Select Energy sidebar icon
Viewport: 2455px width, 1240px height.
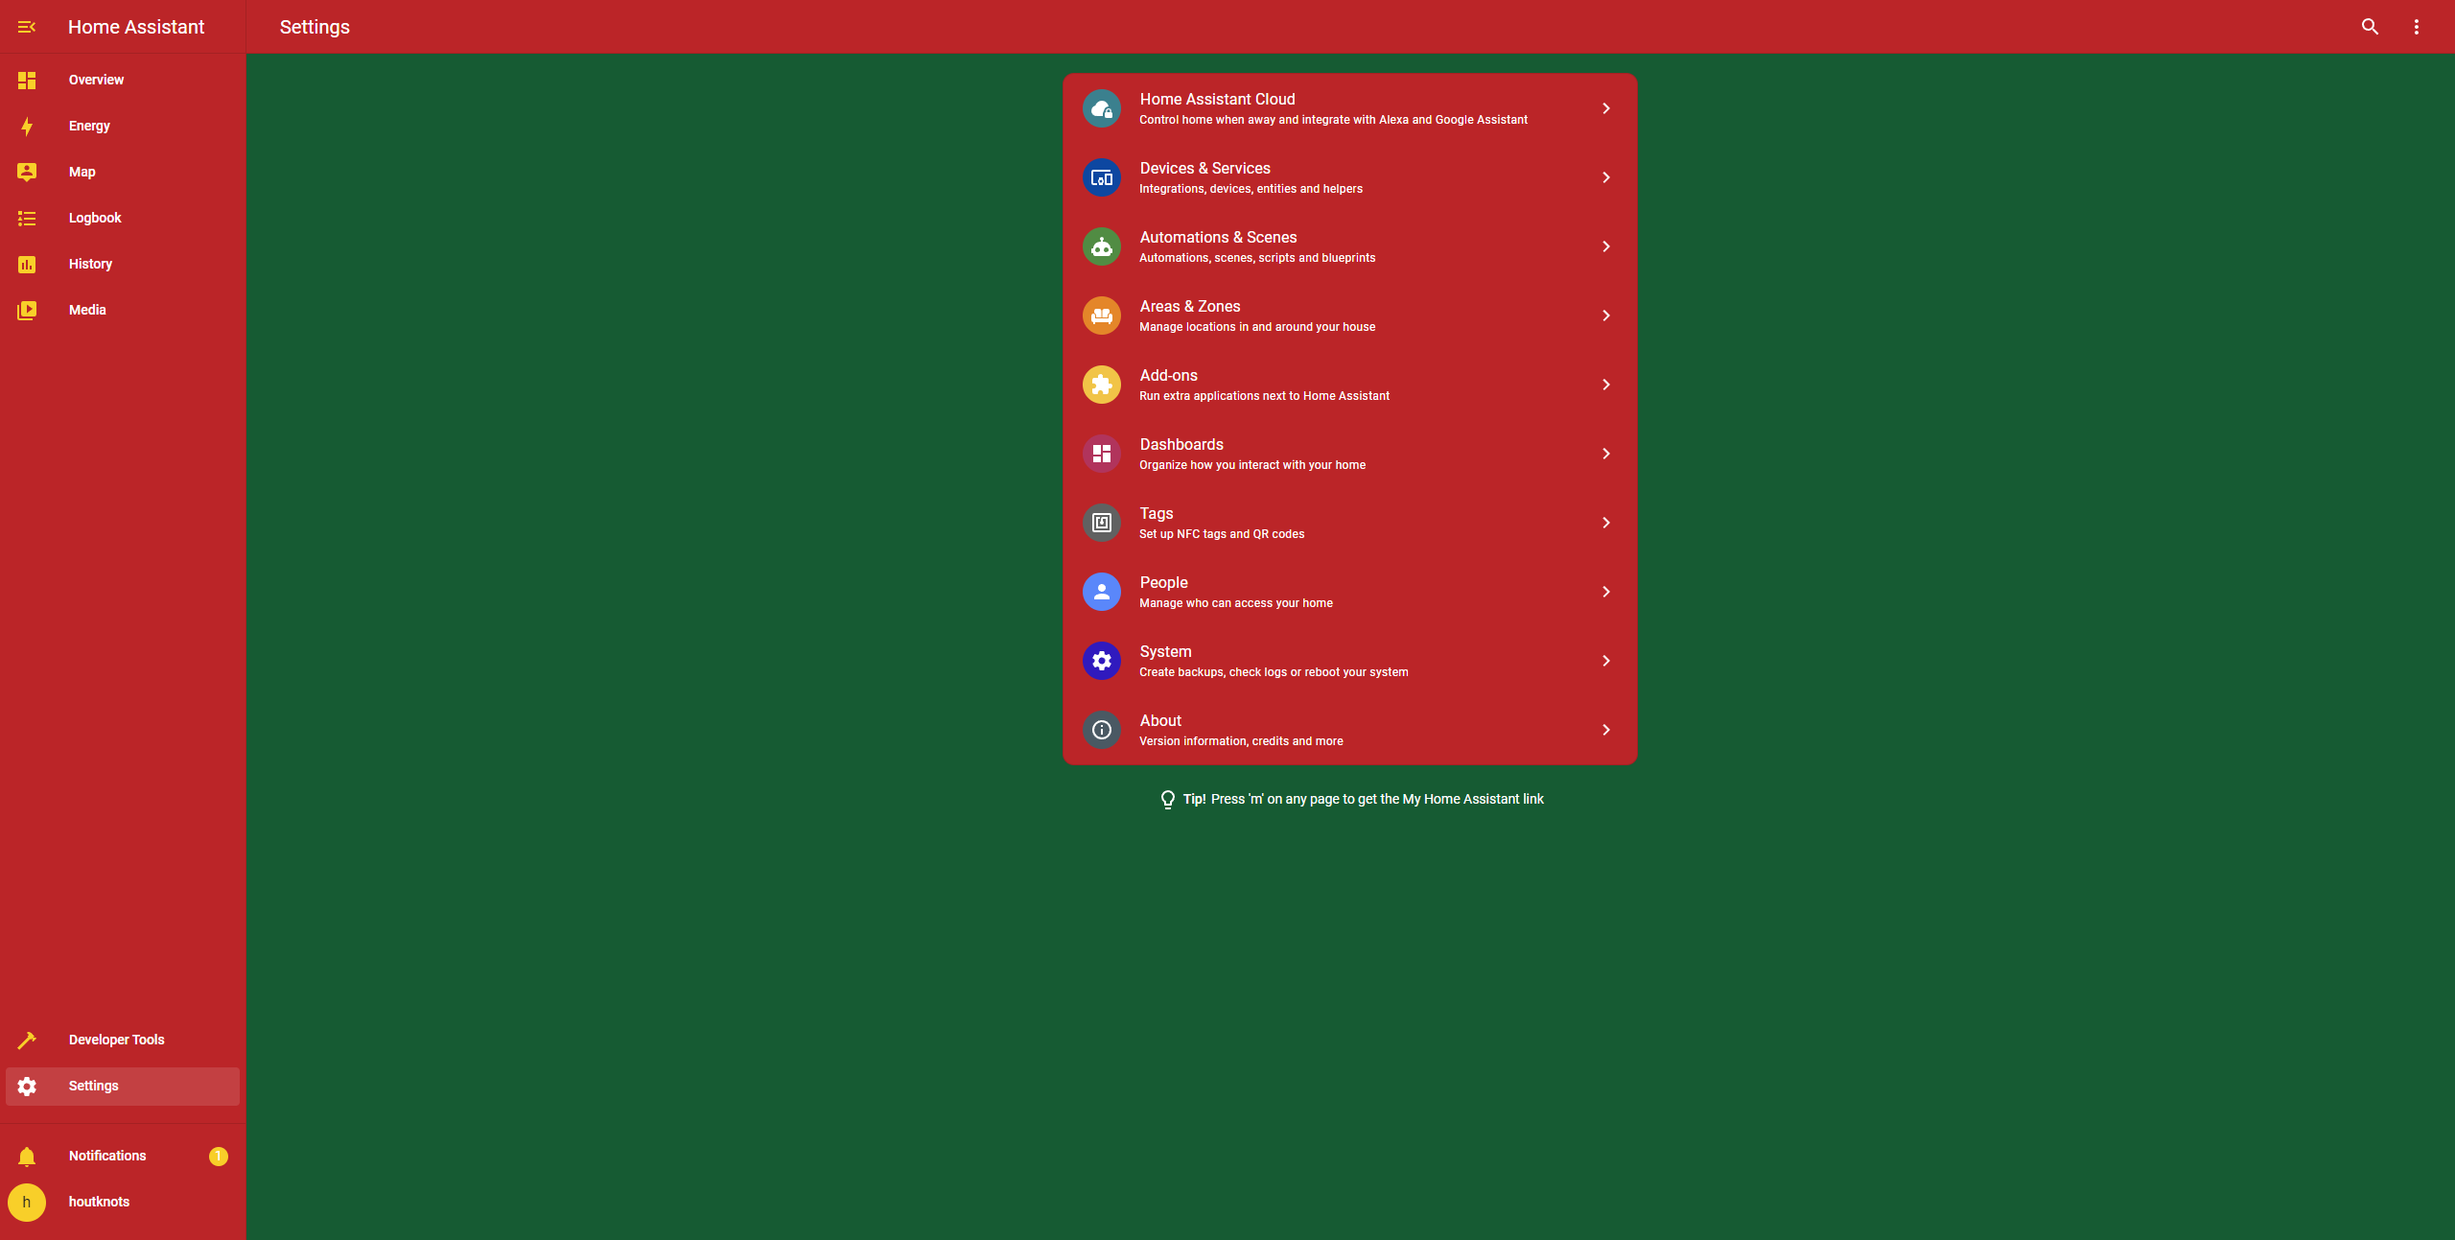click(x=27, y=125)
